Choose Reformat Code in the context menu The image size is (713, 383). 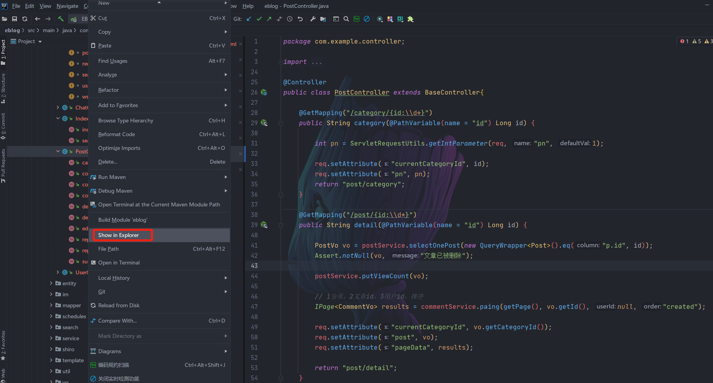point(116,134)
